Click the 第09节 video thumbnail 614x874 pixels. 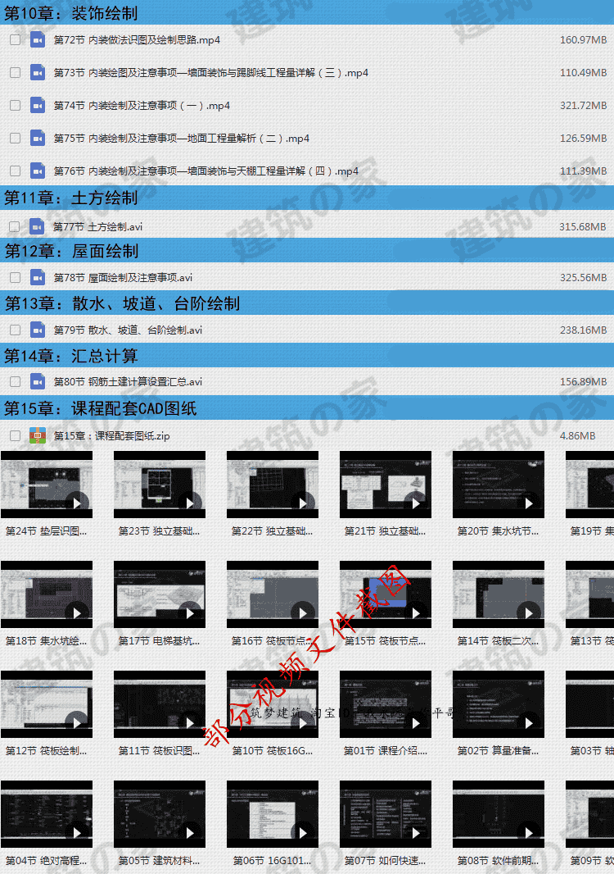(x=589, y=814)
